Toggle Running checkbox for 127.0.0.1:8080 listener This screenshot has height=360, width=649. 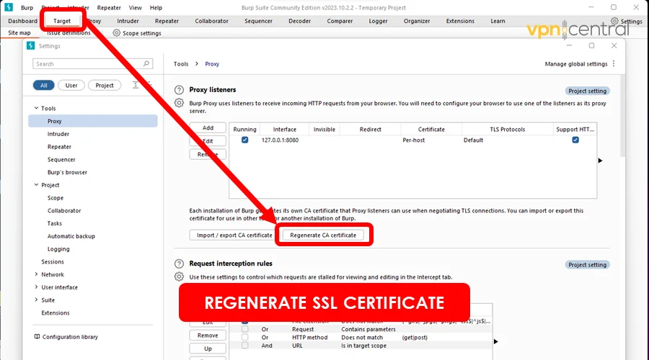tap(244, 140)
